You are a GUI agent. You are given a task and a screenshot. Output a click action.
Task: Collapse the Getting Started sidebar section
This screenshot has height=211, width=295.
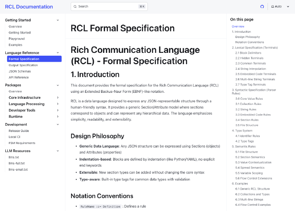(58, 20)
